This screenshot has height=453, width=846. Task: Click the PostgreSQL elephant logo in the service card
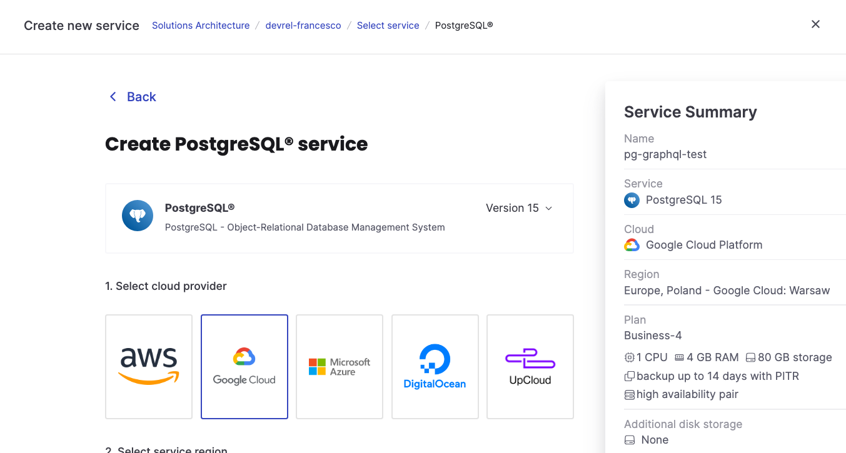137,215
